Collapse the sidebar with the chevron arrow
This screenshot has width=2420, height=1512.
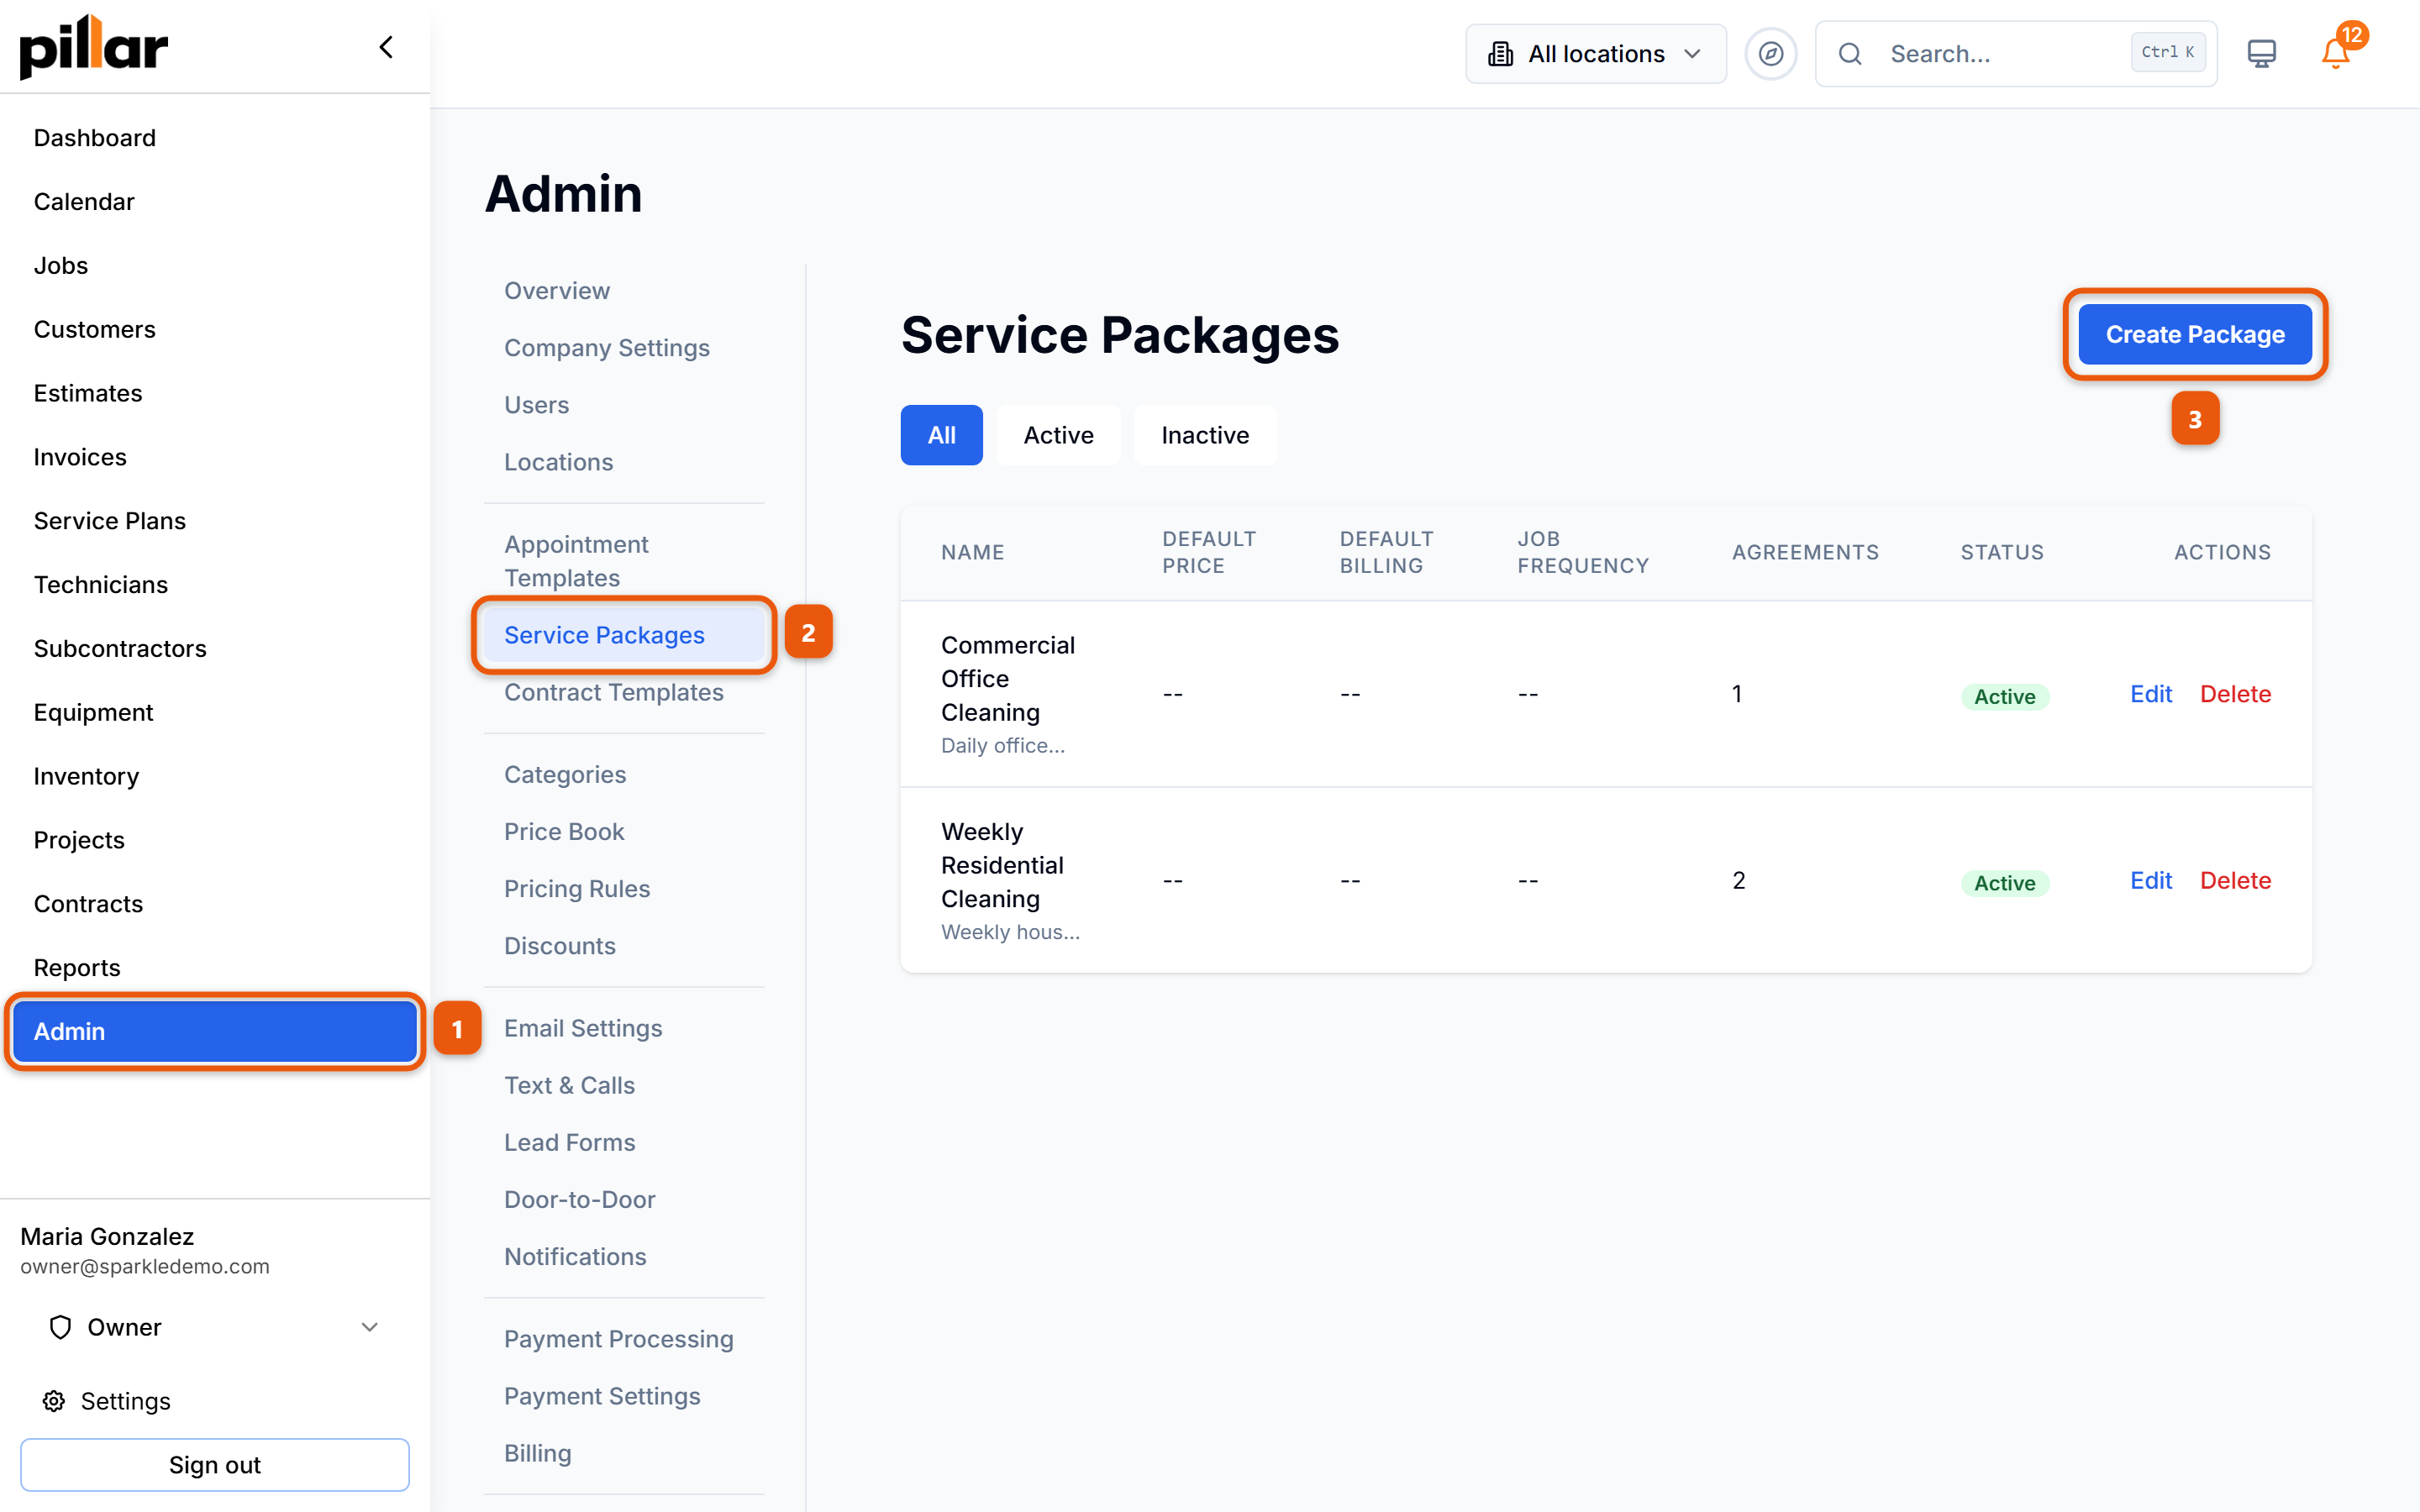(x=386, y=47)
